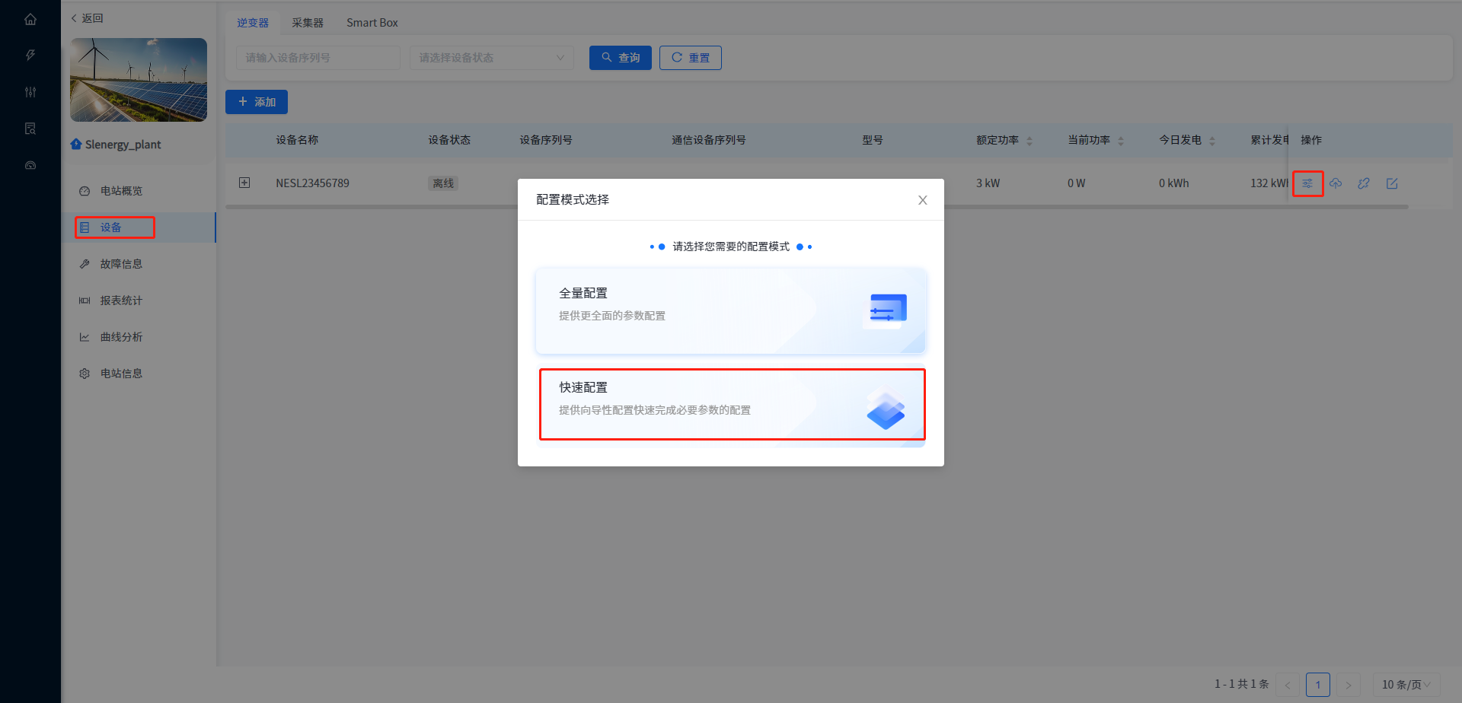Click the edit icon in device row
Screen dimensions: 1462x703
pyautogui.click(x=1392, y=183)
